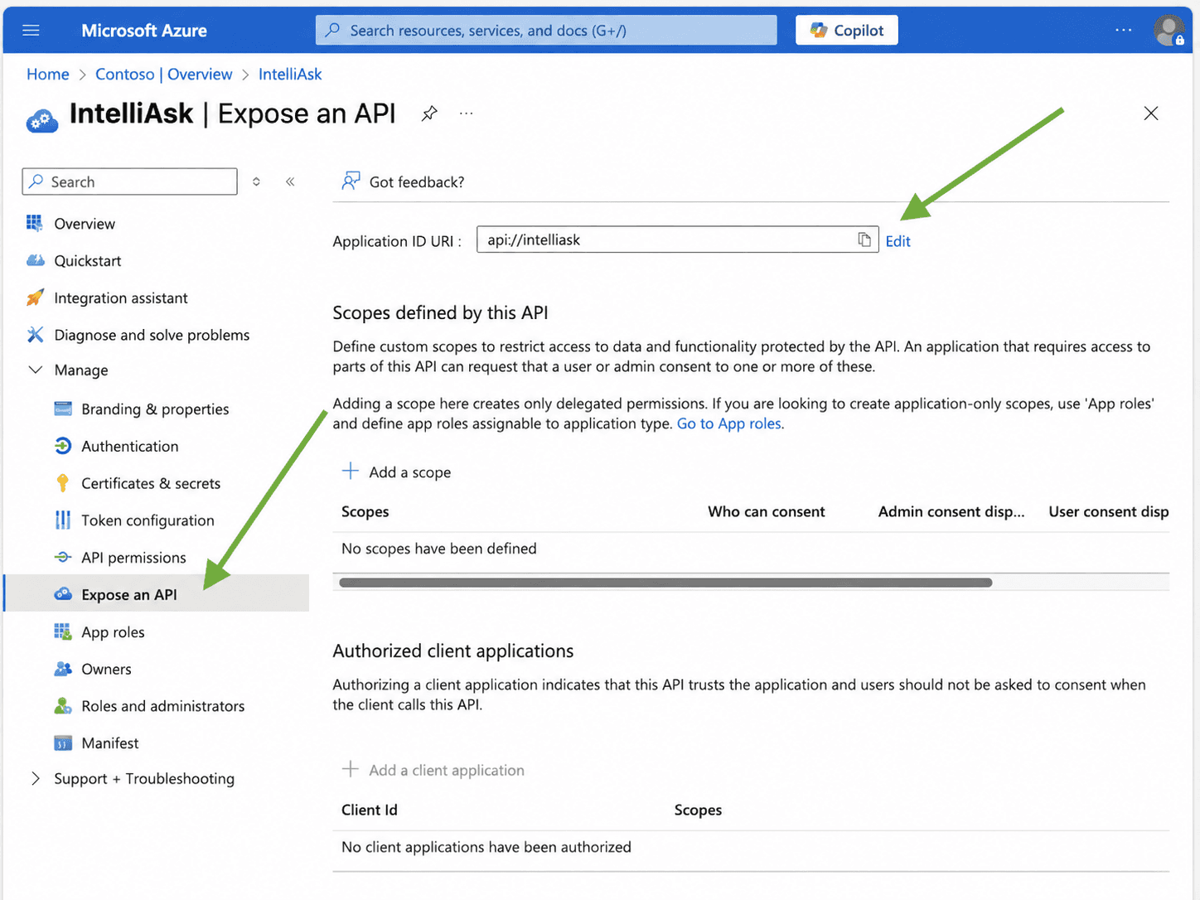Click the Authentication icon

click(63, 447)
